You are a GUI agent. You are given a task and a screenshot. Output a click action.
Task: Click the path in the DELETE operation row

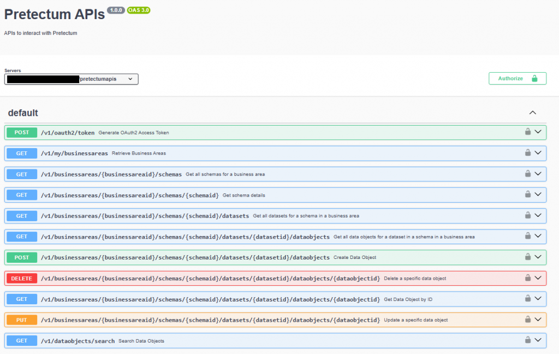coord(210,279)
